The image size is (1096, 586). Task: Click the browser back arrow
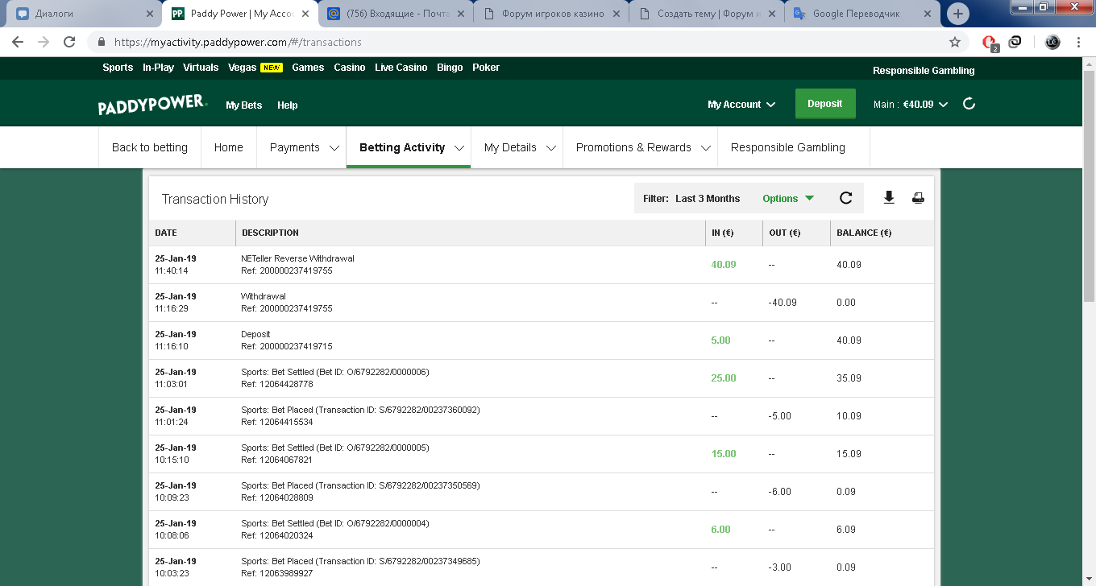pos(18,42)
